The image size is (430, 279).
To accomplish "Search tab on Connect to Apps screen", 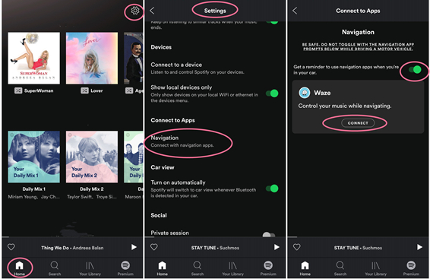I will (340, 268).
